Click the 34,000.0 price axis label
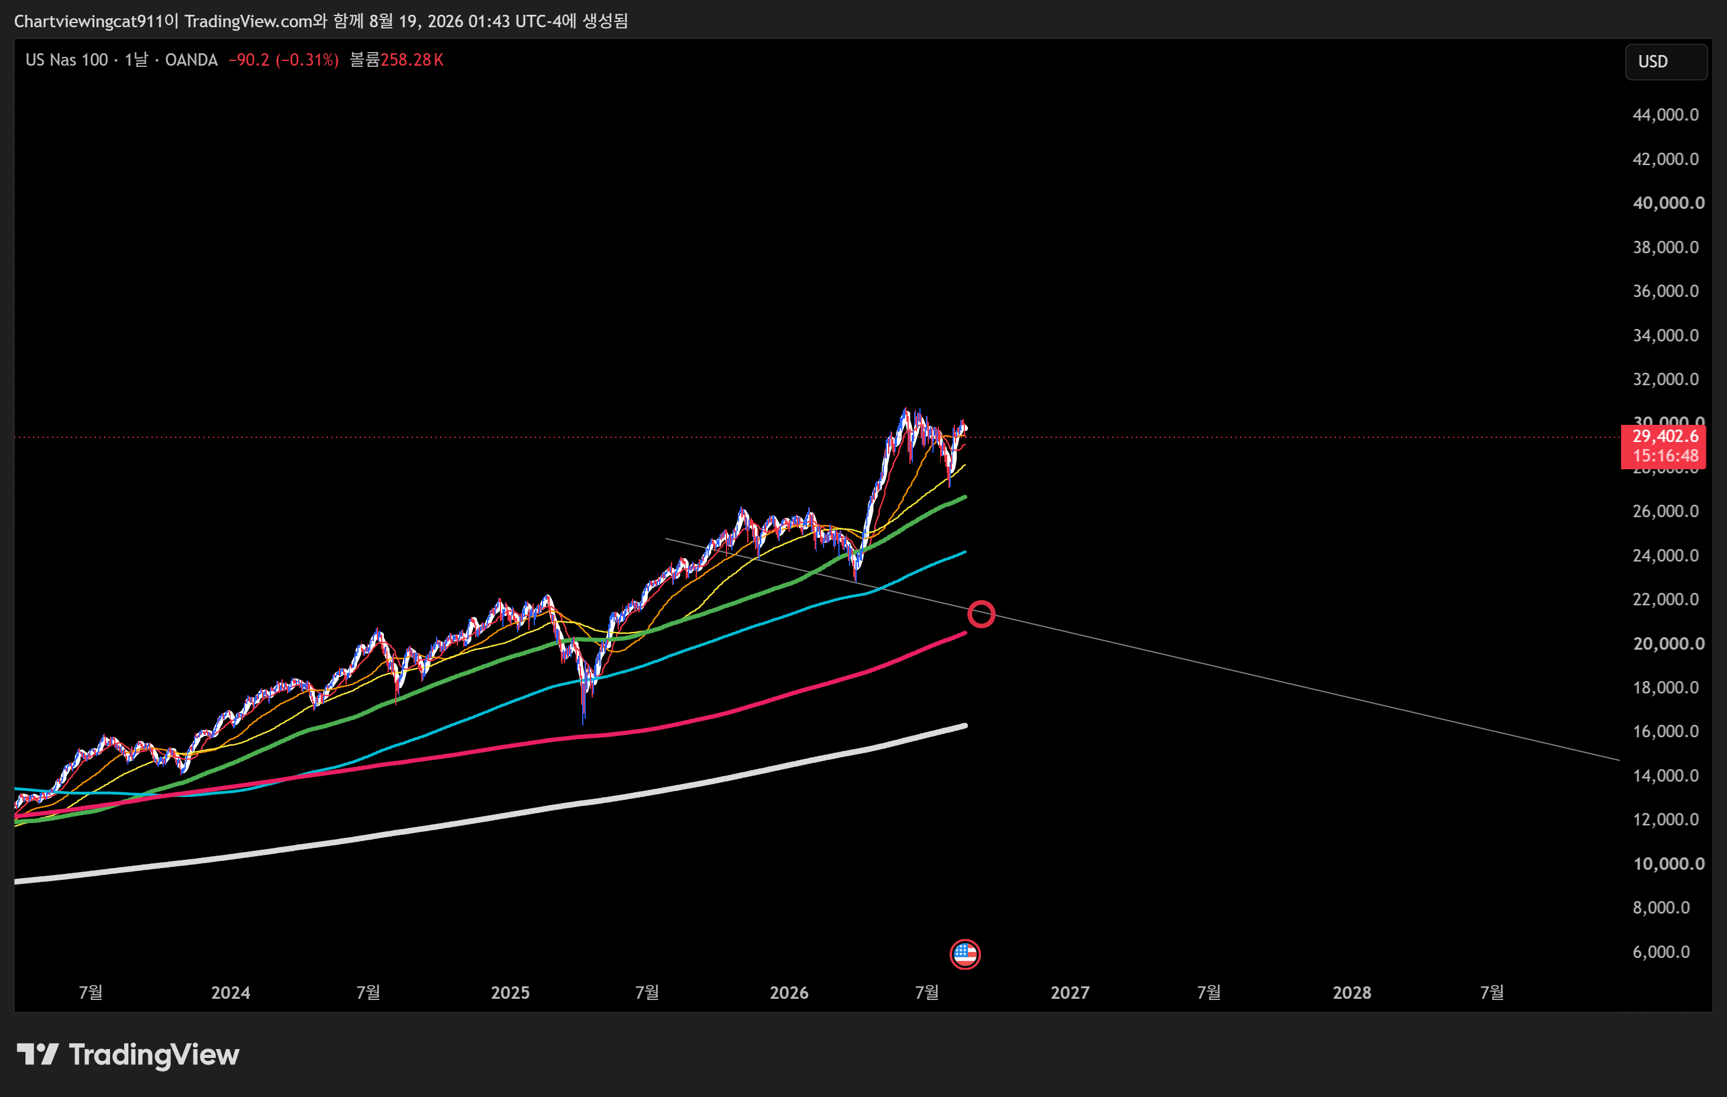Viewport: 1727px width, 1097px height. pos(1665,335)
